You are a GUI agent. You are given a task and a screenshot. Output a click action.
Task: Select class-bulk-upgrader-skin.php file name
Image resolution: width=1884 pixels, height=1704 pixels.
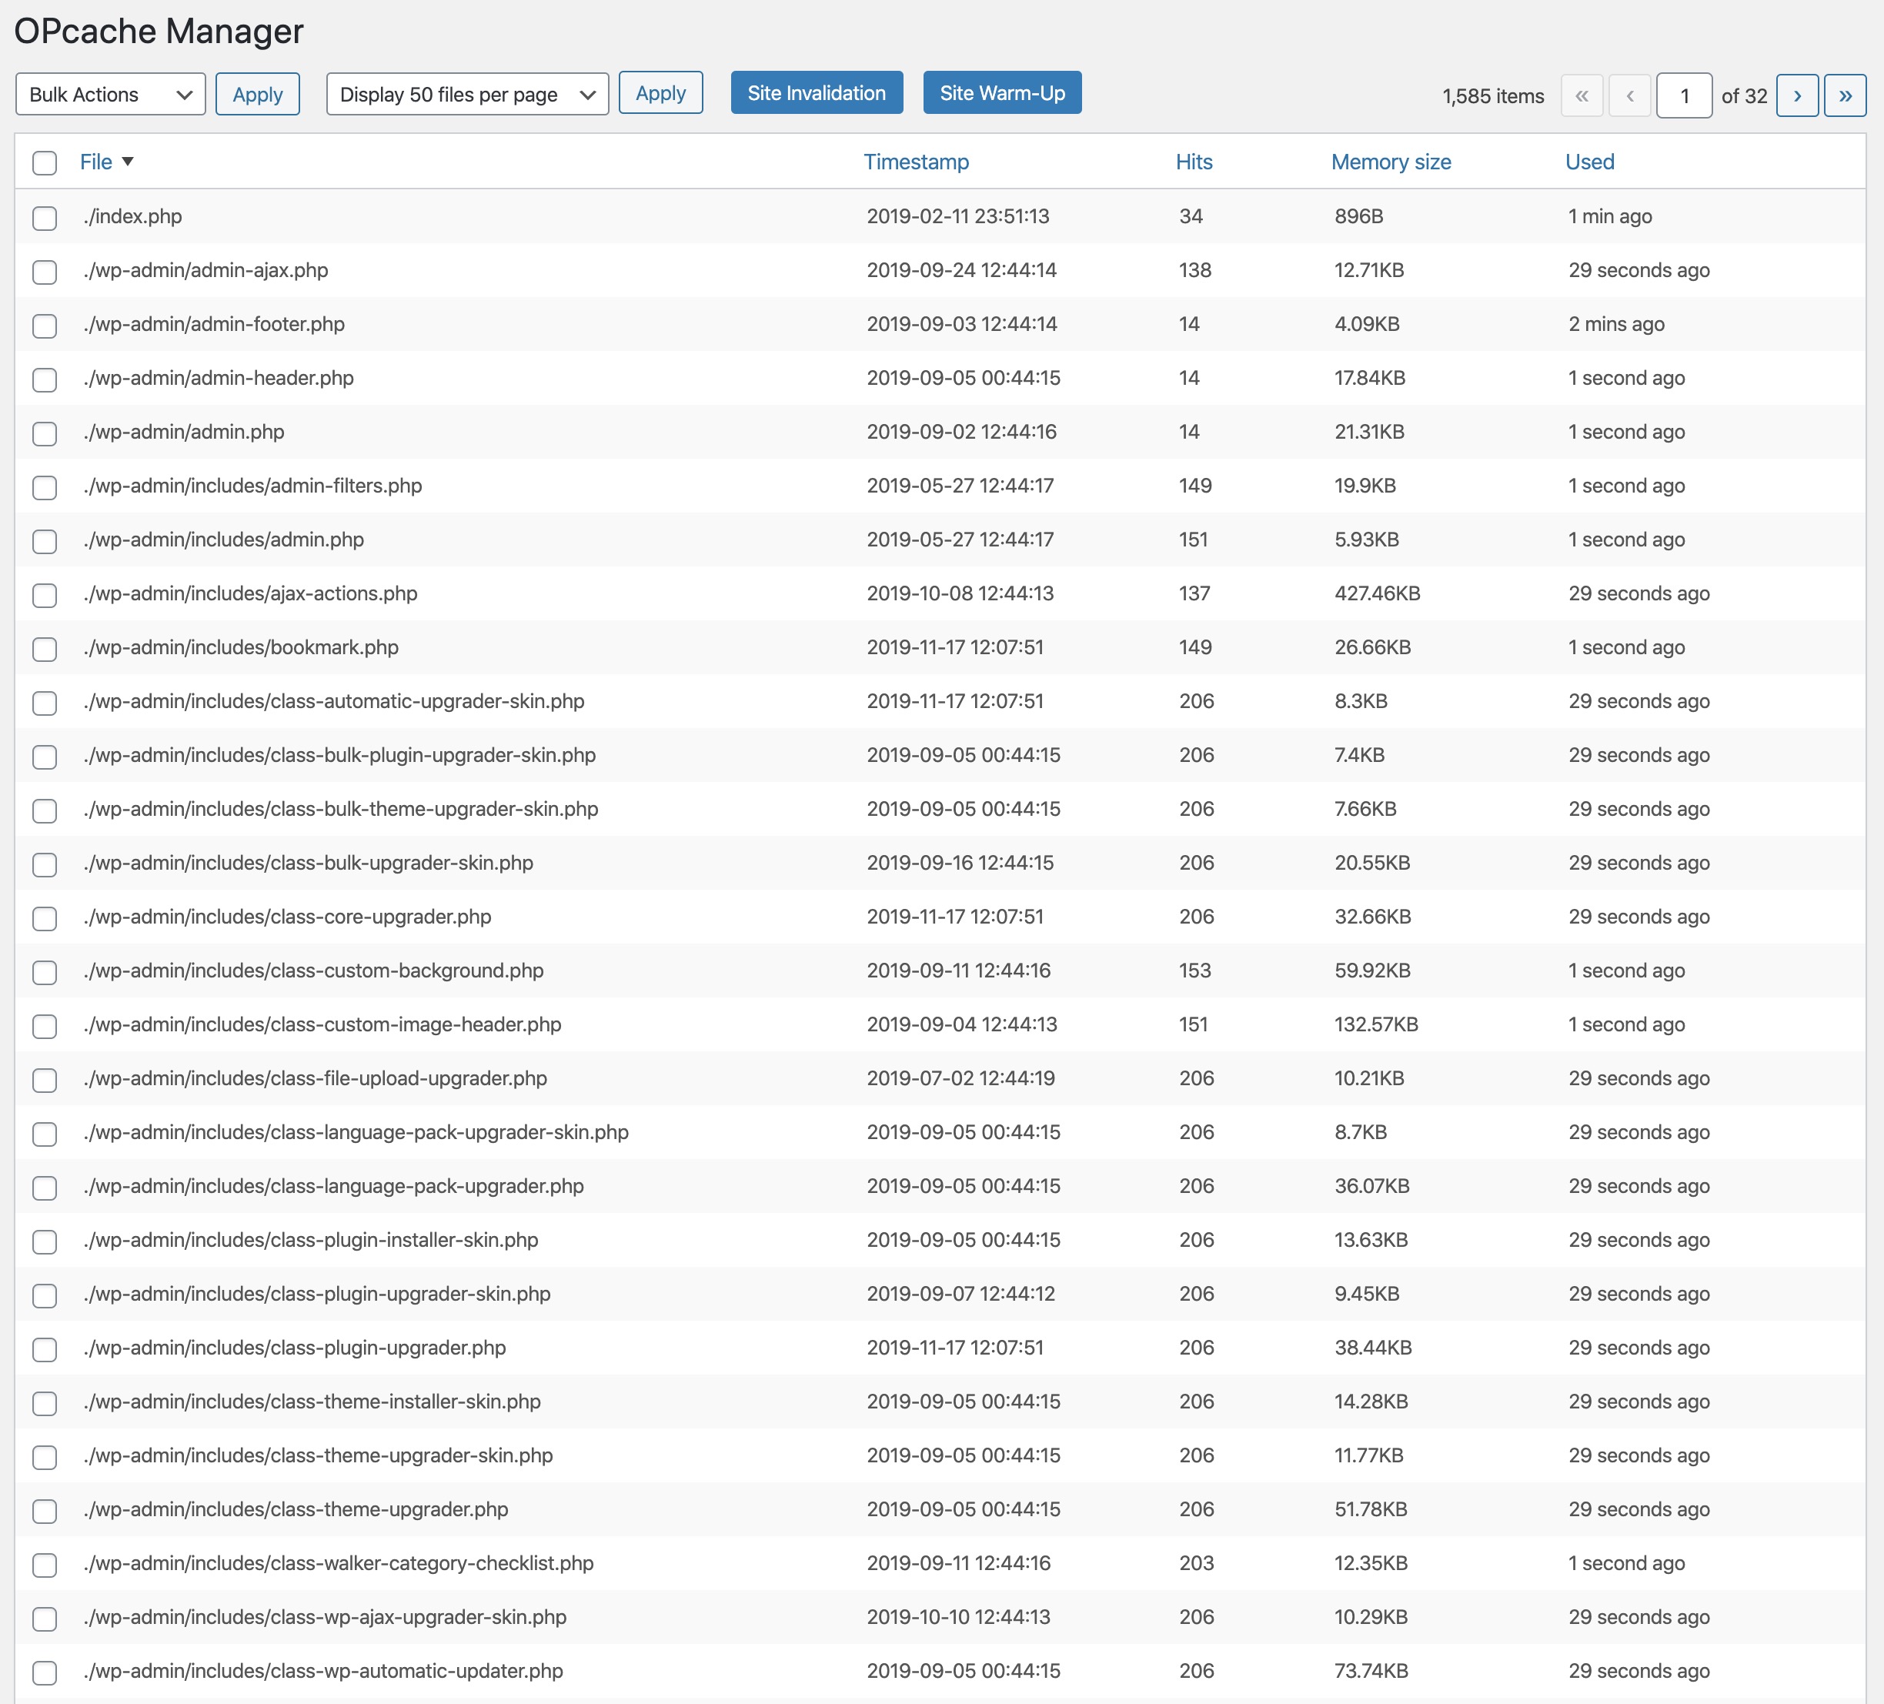coord(309,863)
